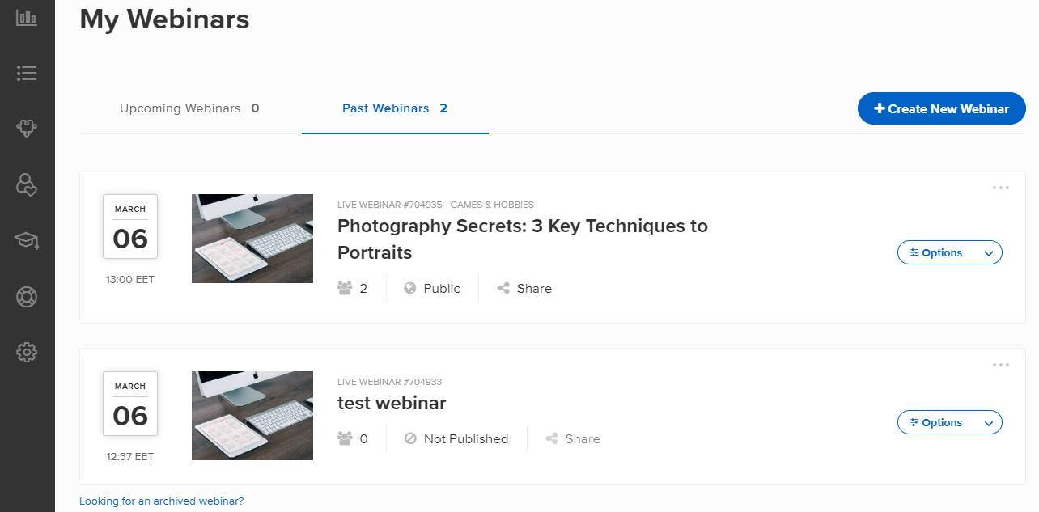The height and width of the screenshot is (512, 1039).
Task: Open the test webinar title
Action: click(392, 403)
